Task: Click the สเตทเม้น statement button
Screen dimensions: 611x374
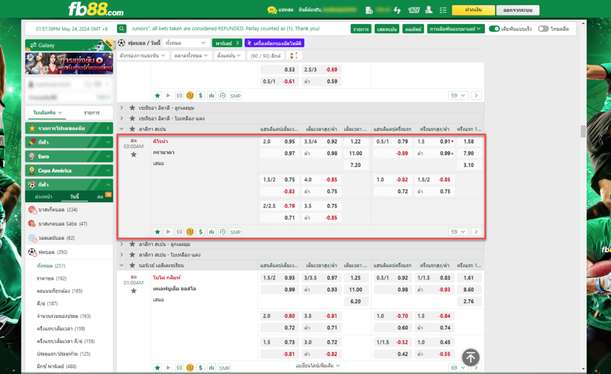Action: point(387,29)
